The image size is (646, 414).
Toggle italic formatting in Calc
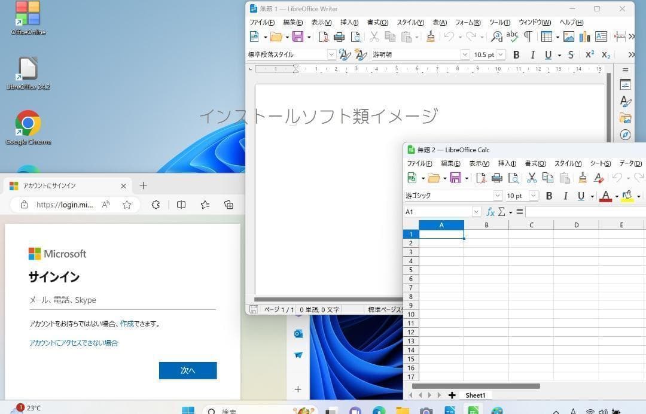566,196
